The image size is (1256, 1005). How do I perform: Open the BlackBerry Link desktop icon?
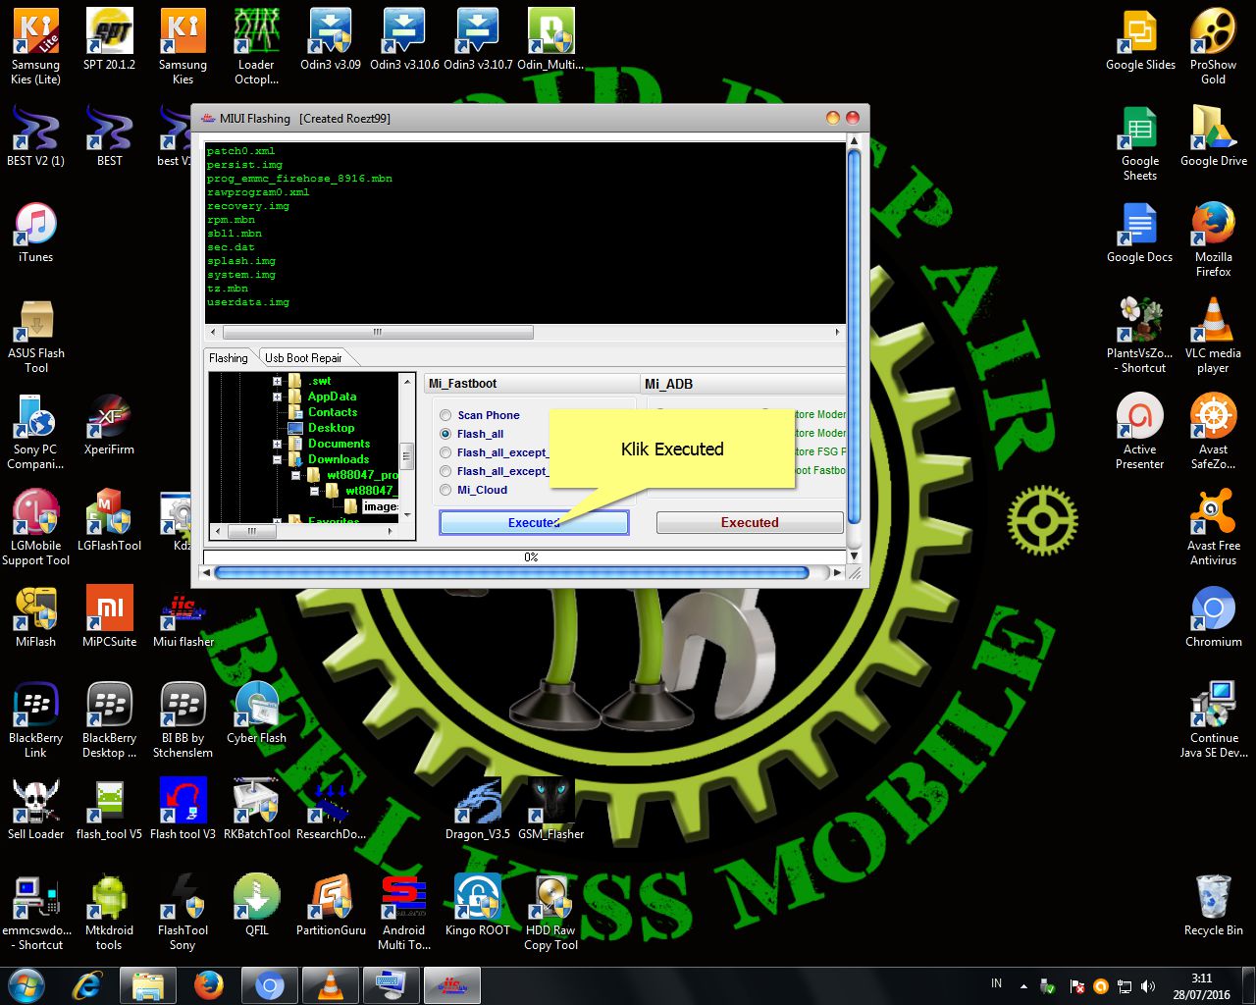click(x=35, y=720)
